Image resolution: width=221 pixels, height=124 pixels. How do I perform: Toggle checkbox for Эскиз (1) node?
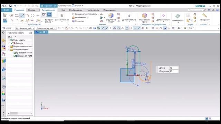click(x=15, y=56)
